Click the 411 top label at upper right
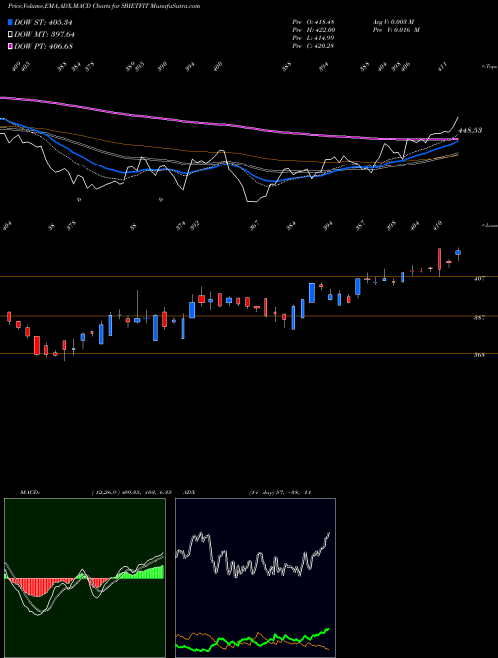The height and width of the screenshot is (658, 498). point(443,66)
